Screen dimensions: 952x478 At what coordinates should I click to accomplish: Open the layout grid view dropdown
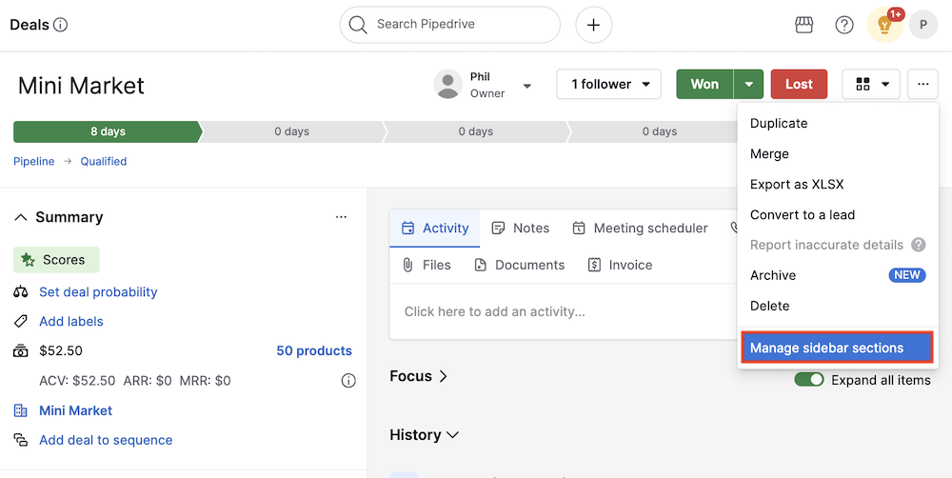tap(871, 84)
